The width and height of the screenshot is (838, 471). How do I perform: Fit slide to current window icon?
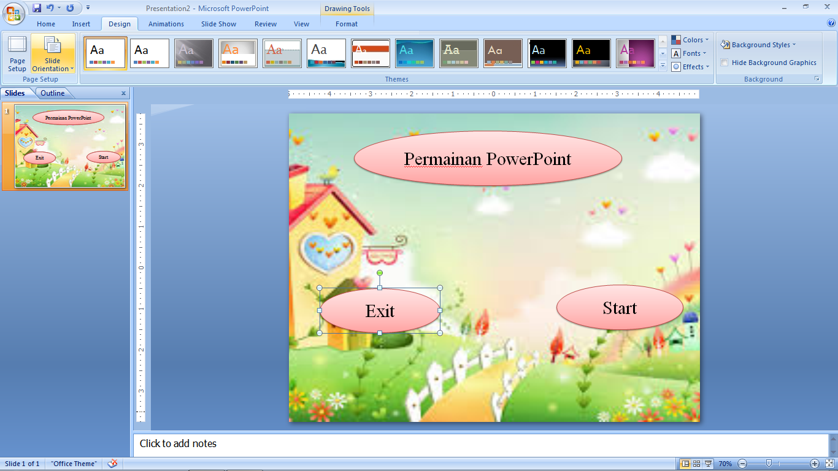829,464
